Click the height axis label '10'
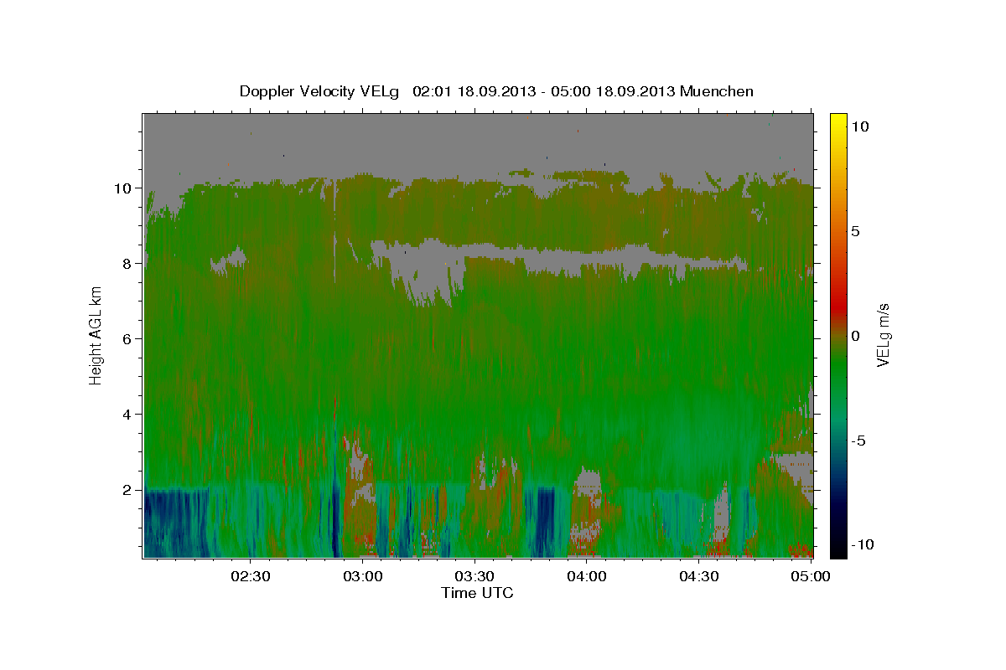This screenshot has width=1006, height=670. click(124, 188)
